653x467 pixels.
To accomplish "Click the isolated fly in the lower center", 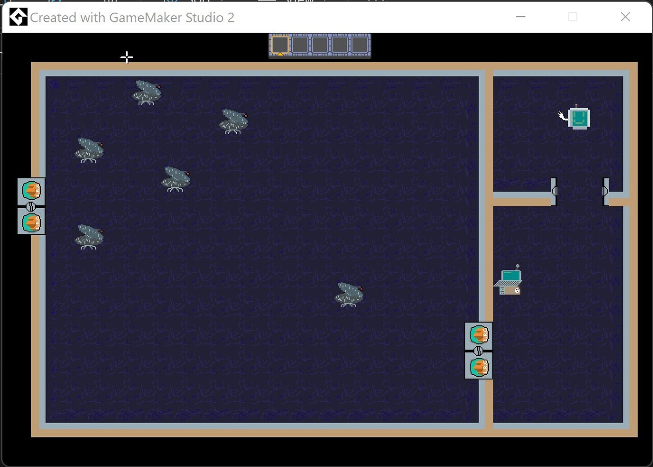I will pyautogui.click(x=349, y=294).
